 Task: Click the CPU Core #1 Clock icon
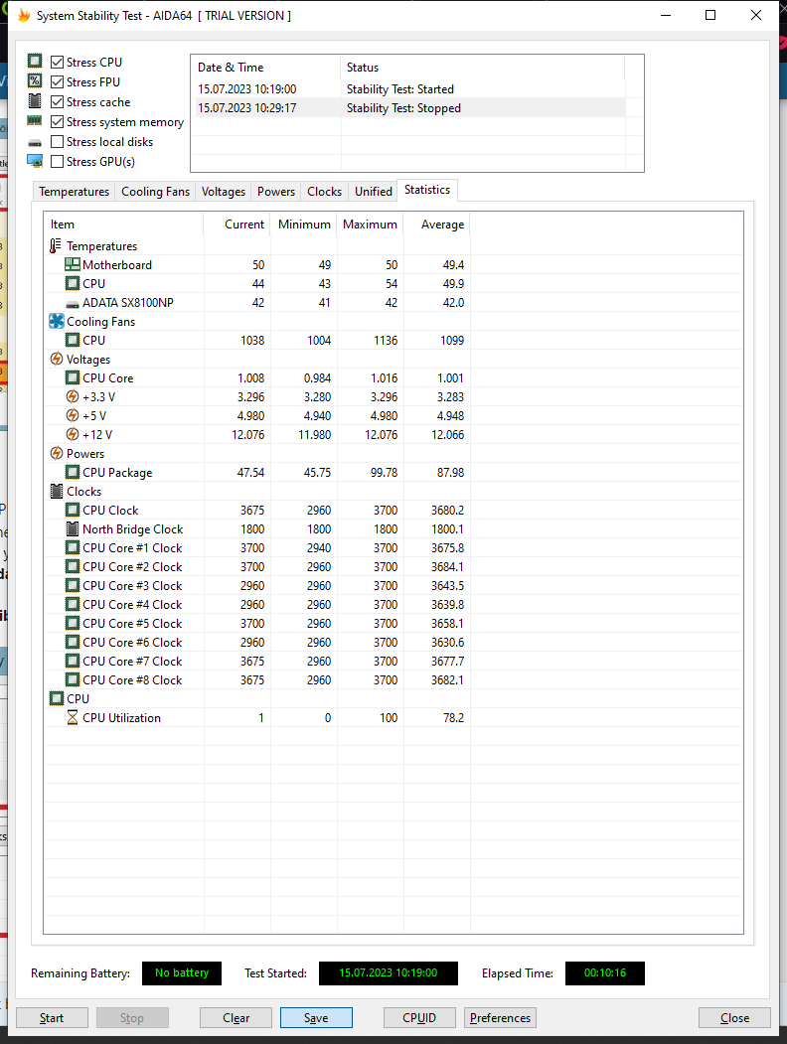tap(72, 547)
